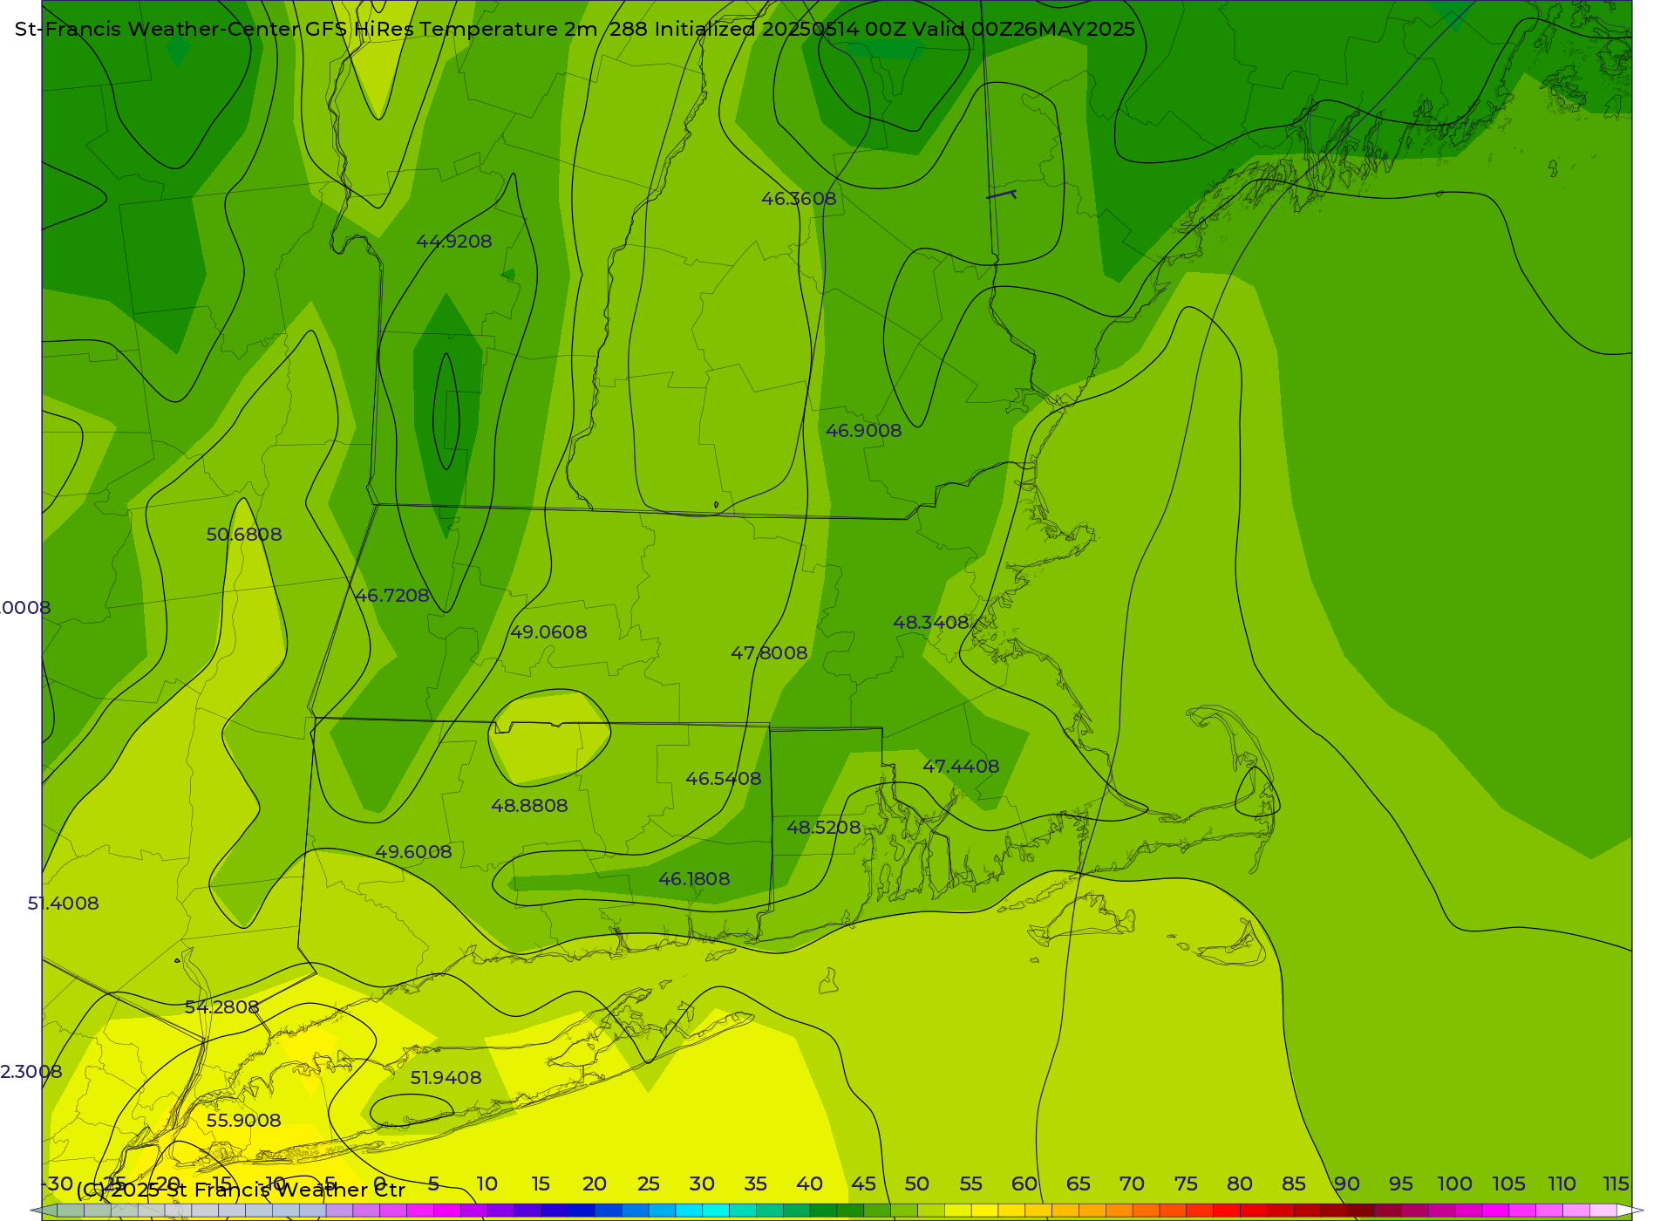
Task: Click the 85 label on the color scale
Action: pyautogui.click(x=1294, y=1184)
